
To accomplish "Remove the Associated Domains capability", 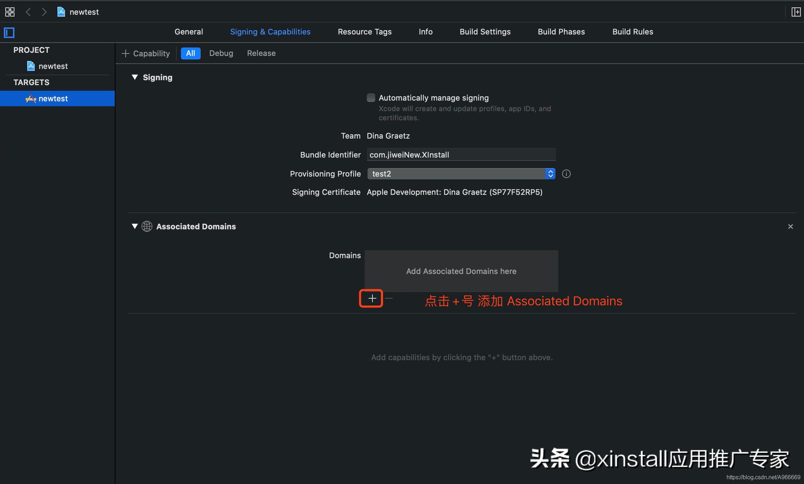I will [791, 227].
